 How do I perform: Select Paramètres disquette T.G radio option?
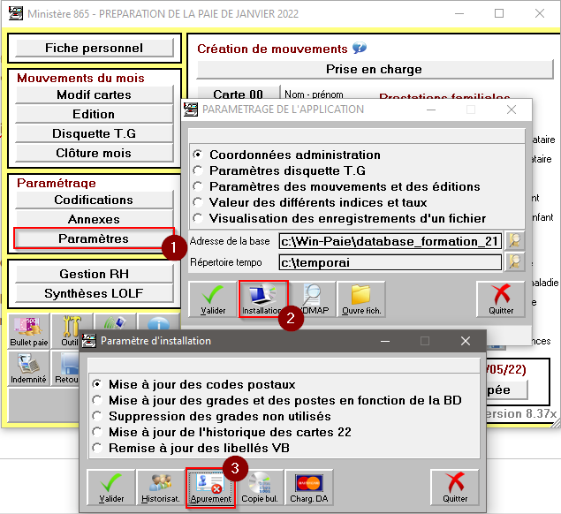(198, 170)
